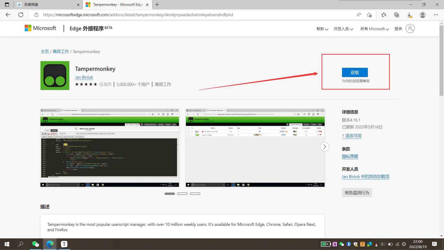Expand the 开发人员 dropdown menu

click(x=343, y=29)
